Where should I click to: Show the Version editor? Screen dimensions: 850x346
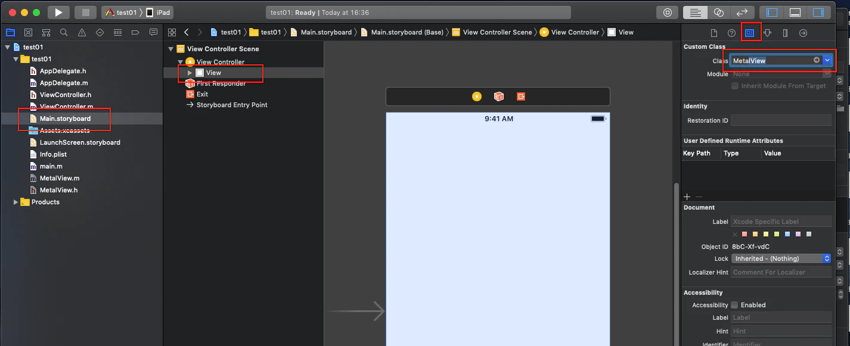click(742, 12)
